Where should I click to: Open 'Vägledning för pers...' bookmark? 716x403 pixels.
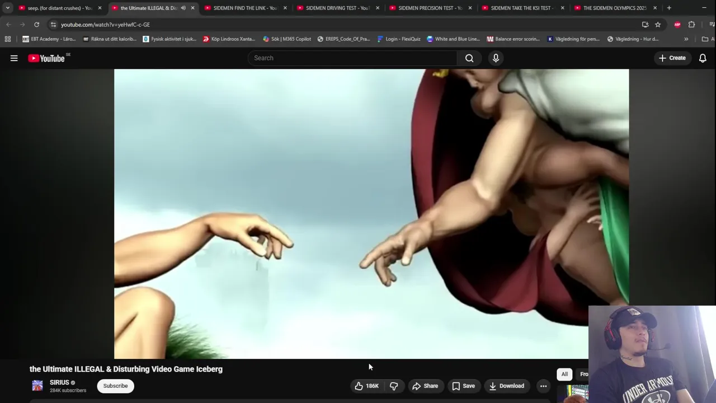pos(573,39)
